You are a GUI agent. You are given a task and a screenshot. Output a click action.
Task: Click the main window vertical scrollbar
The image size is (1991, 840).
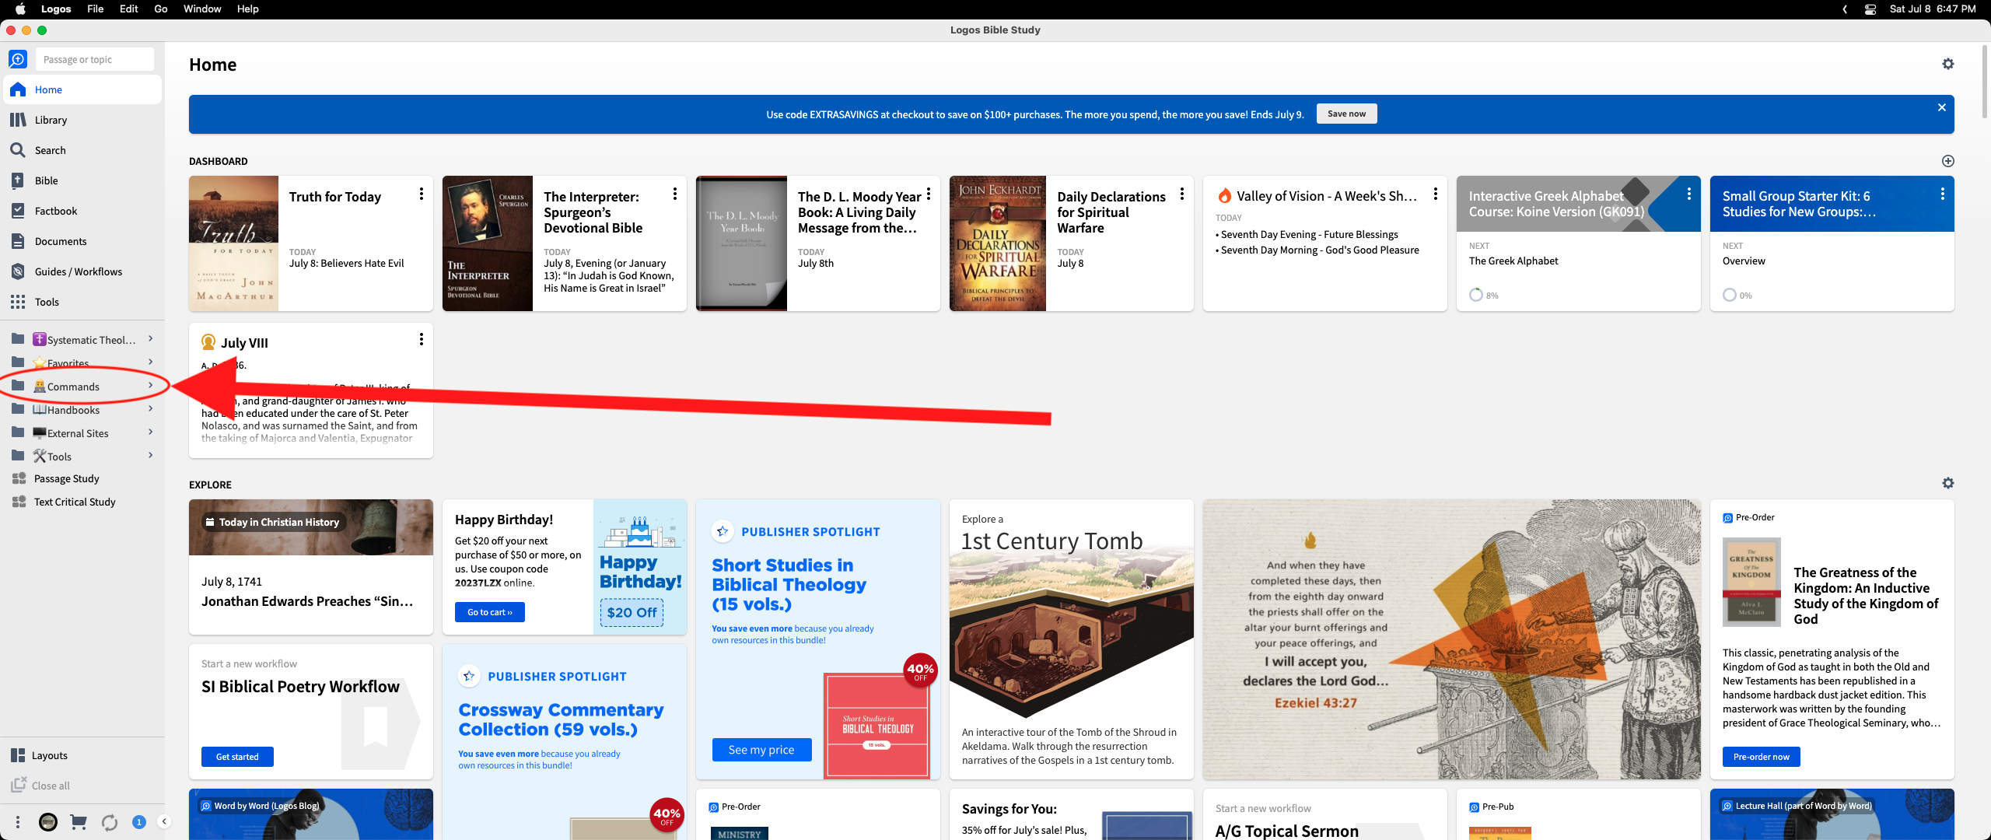[x=1984, y=82]
